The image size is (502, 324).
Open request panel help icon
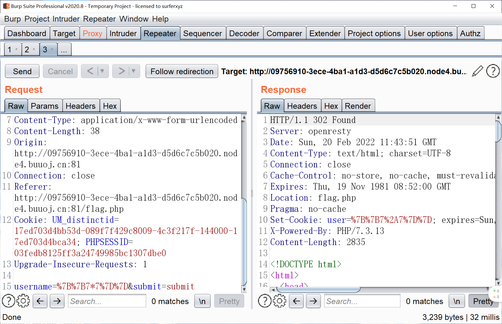pos(9,301)
